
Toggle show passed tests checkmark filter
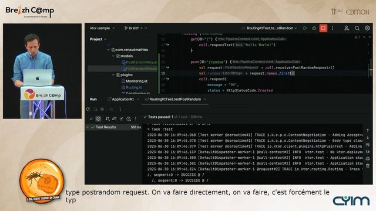[x=91, y=118]
